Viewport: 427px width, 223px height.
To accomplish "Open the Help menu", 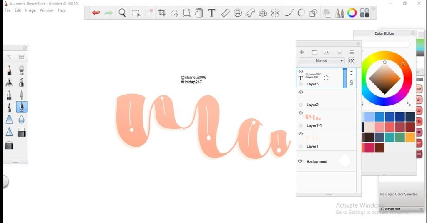I will pos(62,10).
